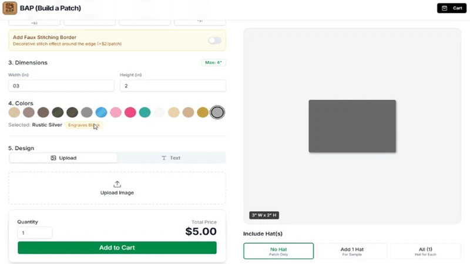Click the $5.00 total price

tap(201, 231)
